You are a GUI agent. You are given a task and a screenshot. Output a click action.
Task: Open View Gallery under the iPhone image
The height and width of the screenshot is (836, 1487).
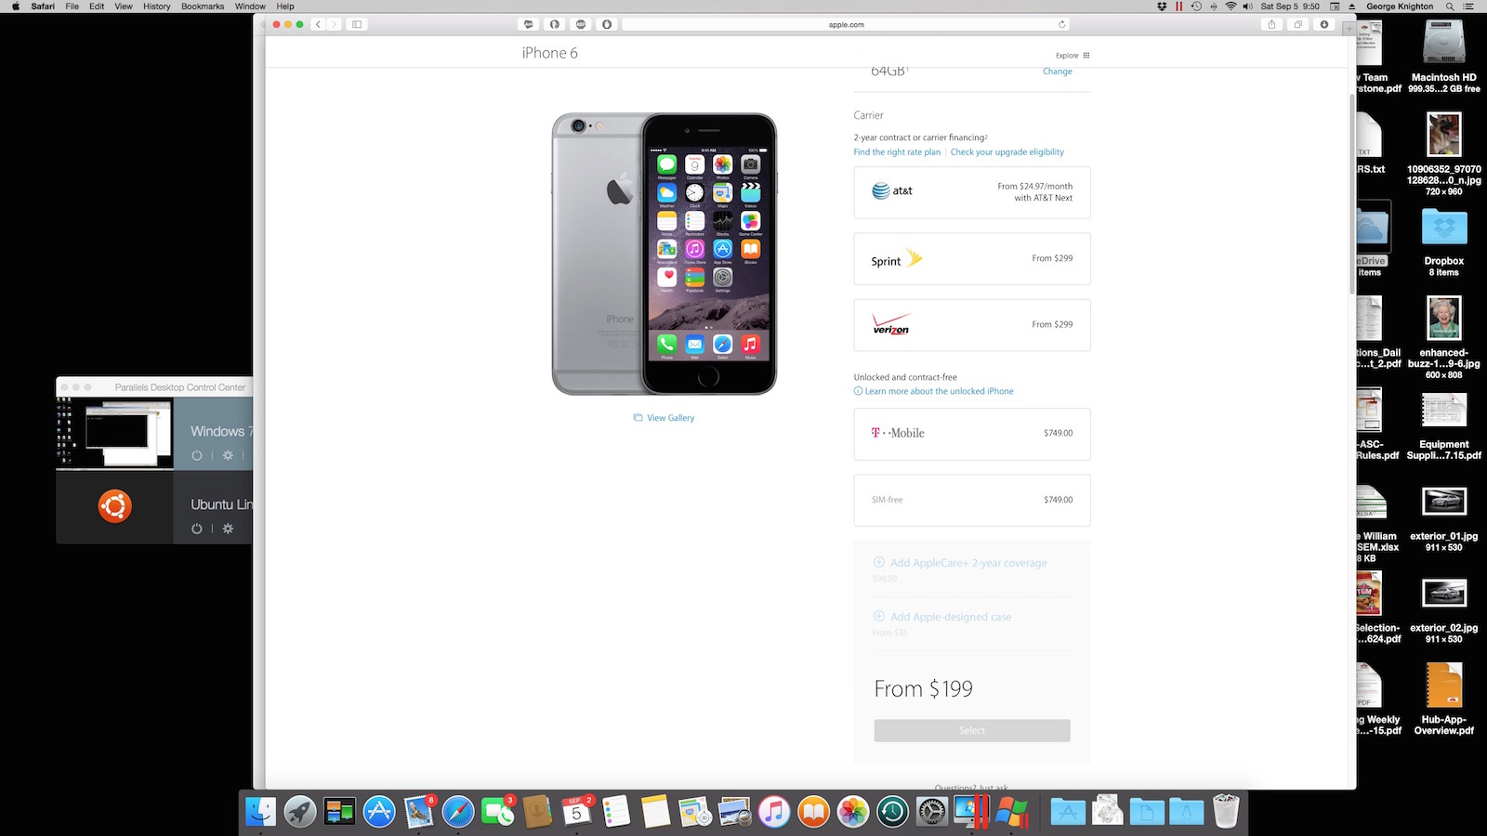point(664,418)
